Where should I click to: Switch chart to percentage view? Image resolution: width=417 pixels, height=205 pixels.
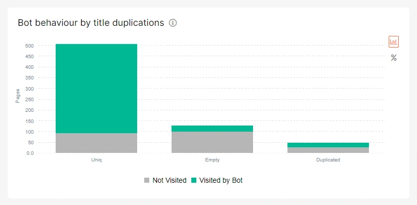click(394, 58)
